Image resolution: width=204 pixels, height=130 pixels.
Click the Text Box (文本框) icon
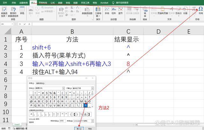[154, 11]
